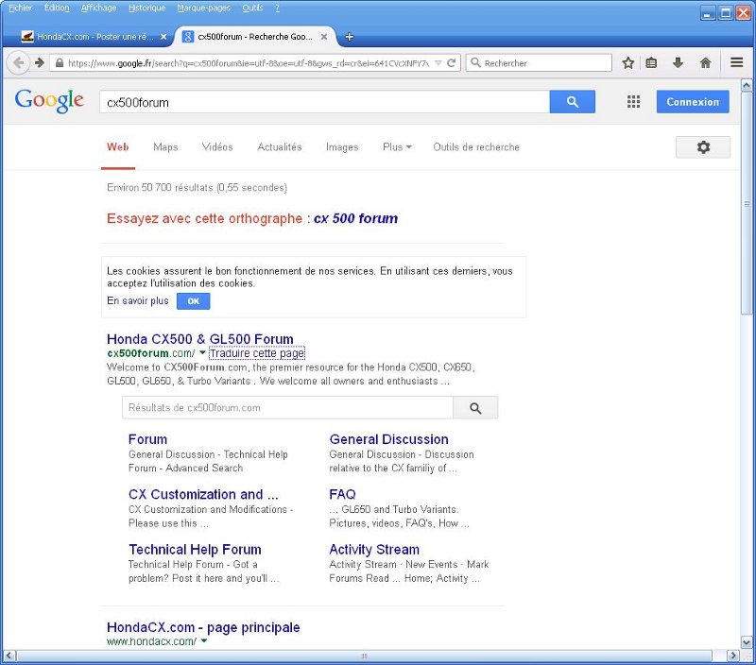
Task: Open the downloads arrow icon
Action: (678, 62)
